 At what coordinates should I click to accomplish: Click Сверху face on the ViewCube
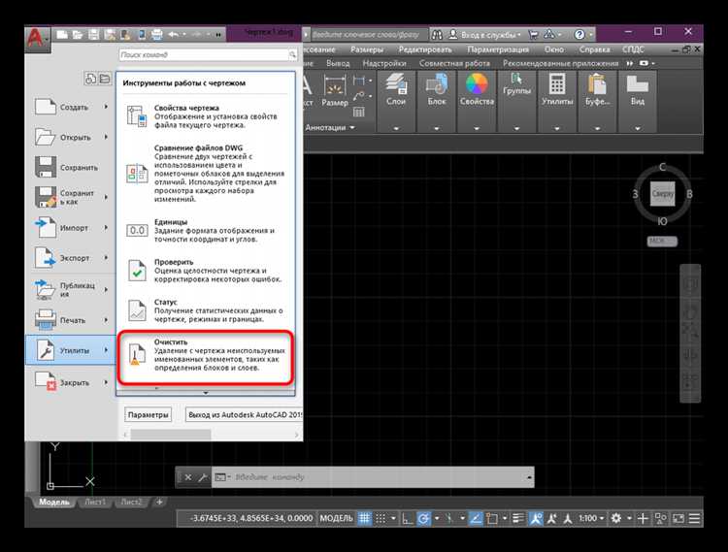(663, 194)
